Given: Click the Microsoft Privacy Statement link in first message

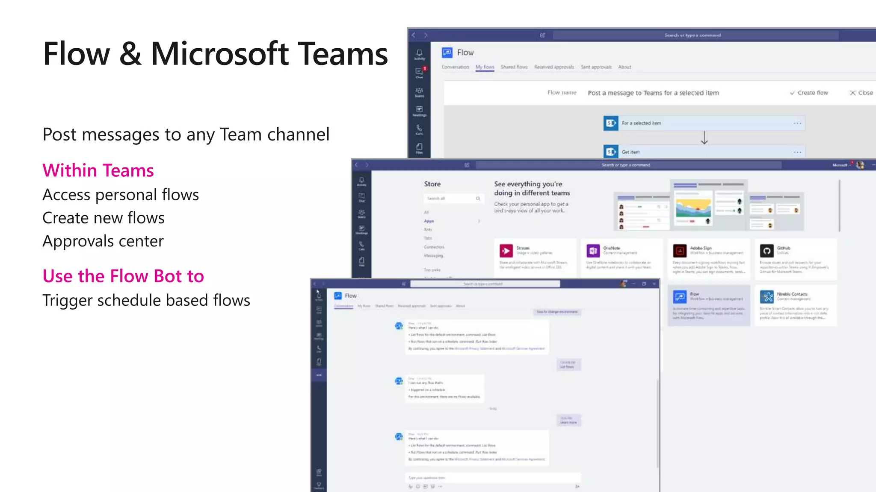Looking at the screenshot, I should 474,348.
